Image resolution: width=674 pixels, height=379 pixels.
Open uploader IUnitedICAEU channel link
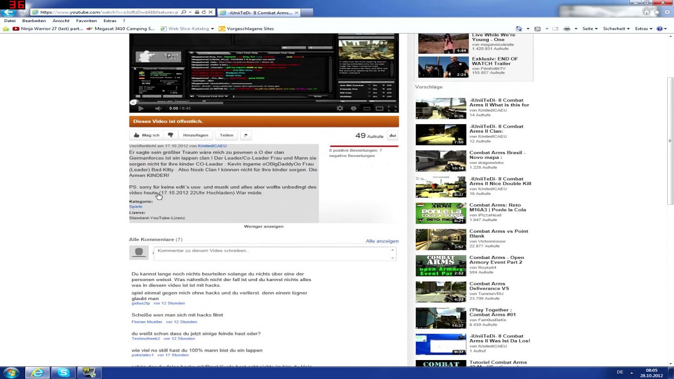click(212, 146)
